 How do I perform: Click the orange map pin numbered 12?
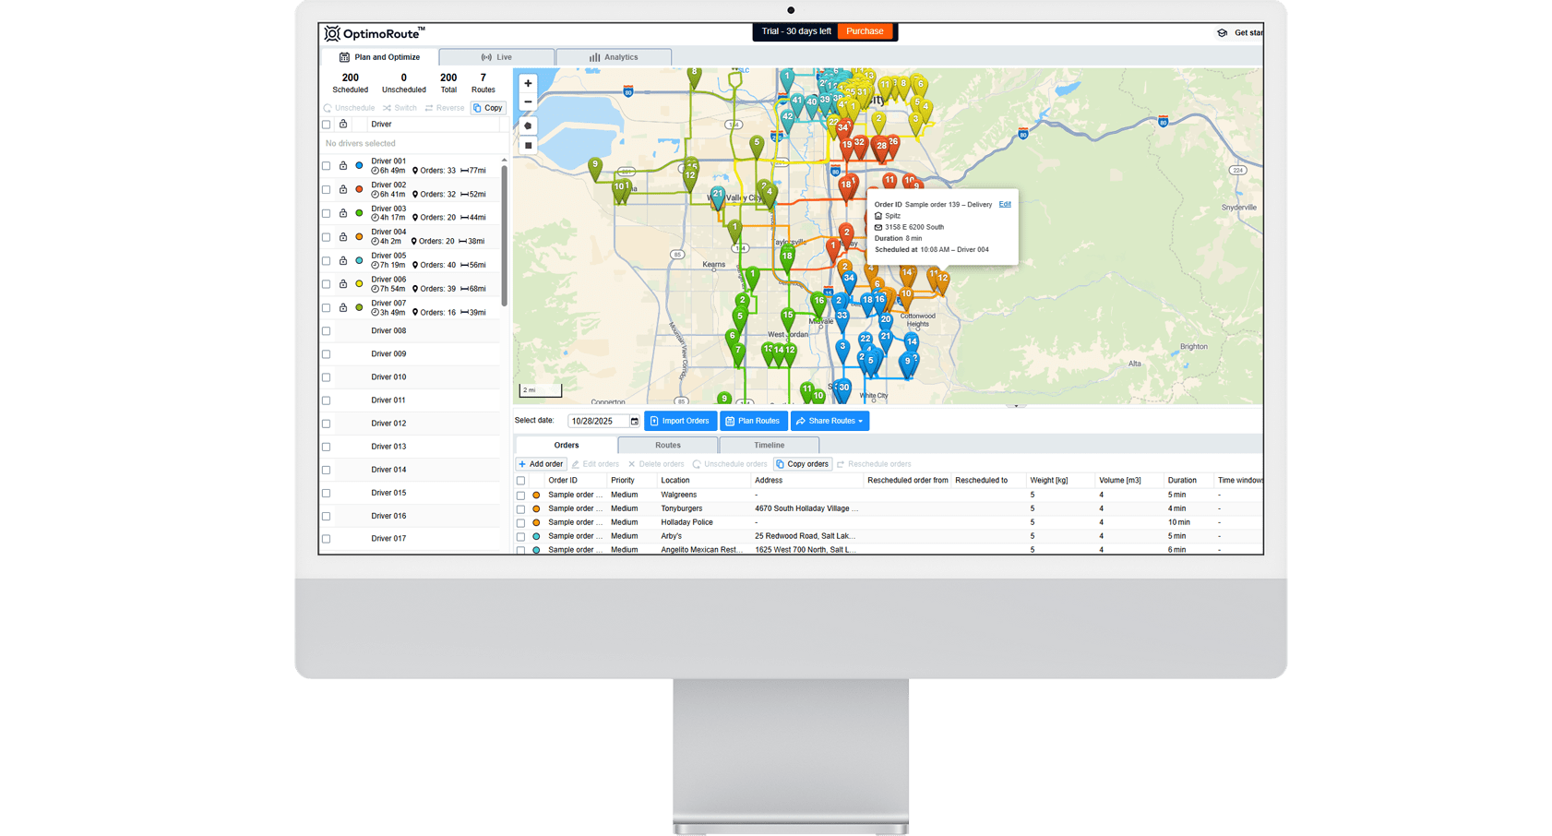point(943,281)
